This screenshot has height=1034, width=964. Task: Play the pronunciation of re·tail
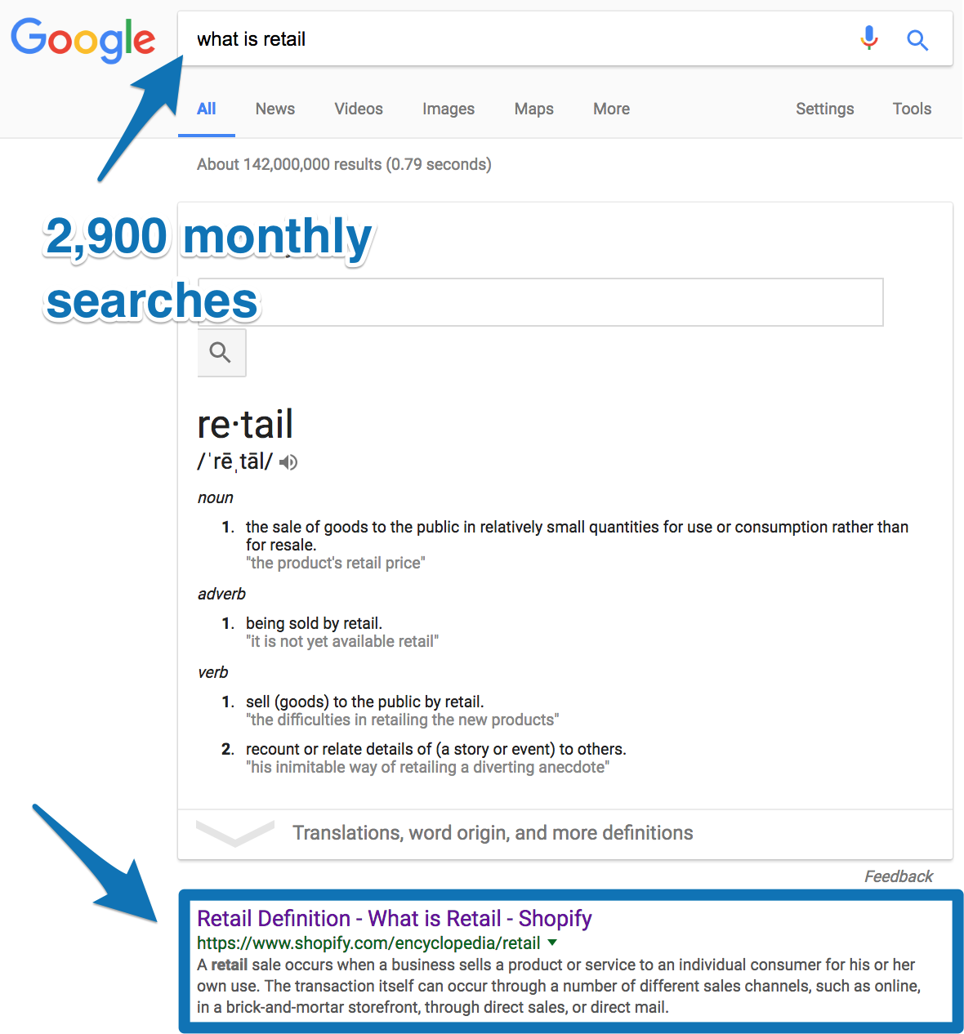point(287,462)
